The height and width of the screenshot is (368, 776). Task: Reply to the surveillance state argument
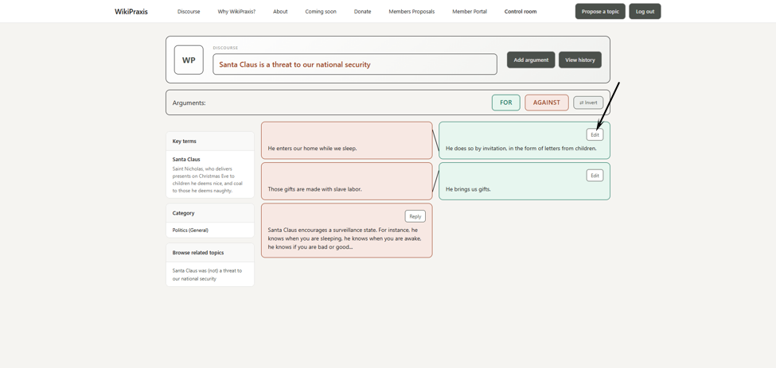click(x=415, y=216)
